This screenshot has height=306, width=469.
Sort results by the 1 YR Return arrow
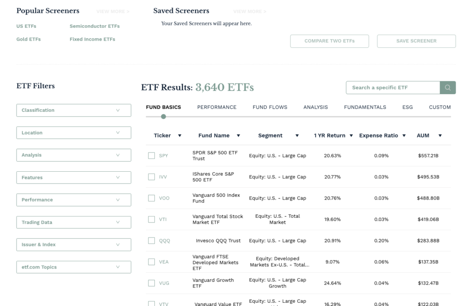351,135
